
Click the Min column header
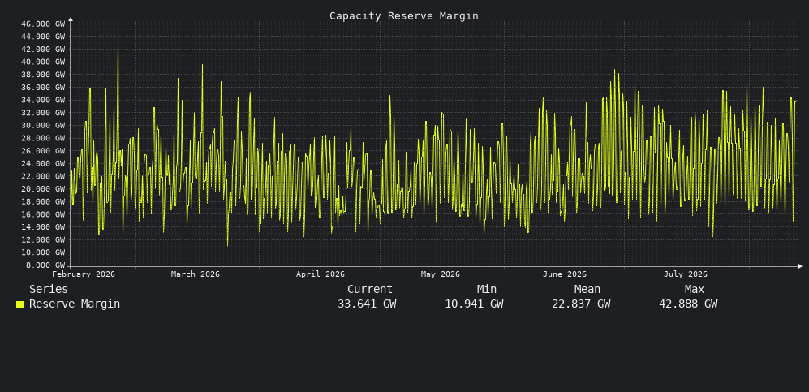[x=487, y=290]
